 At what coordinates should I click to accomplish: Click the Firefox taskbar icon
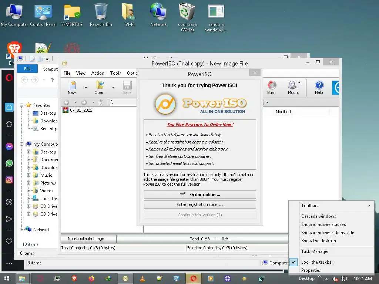(91, 278)
